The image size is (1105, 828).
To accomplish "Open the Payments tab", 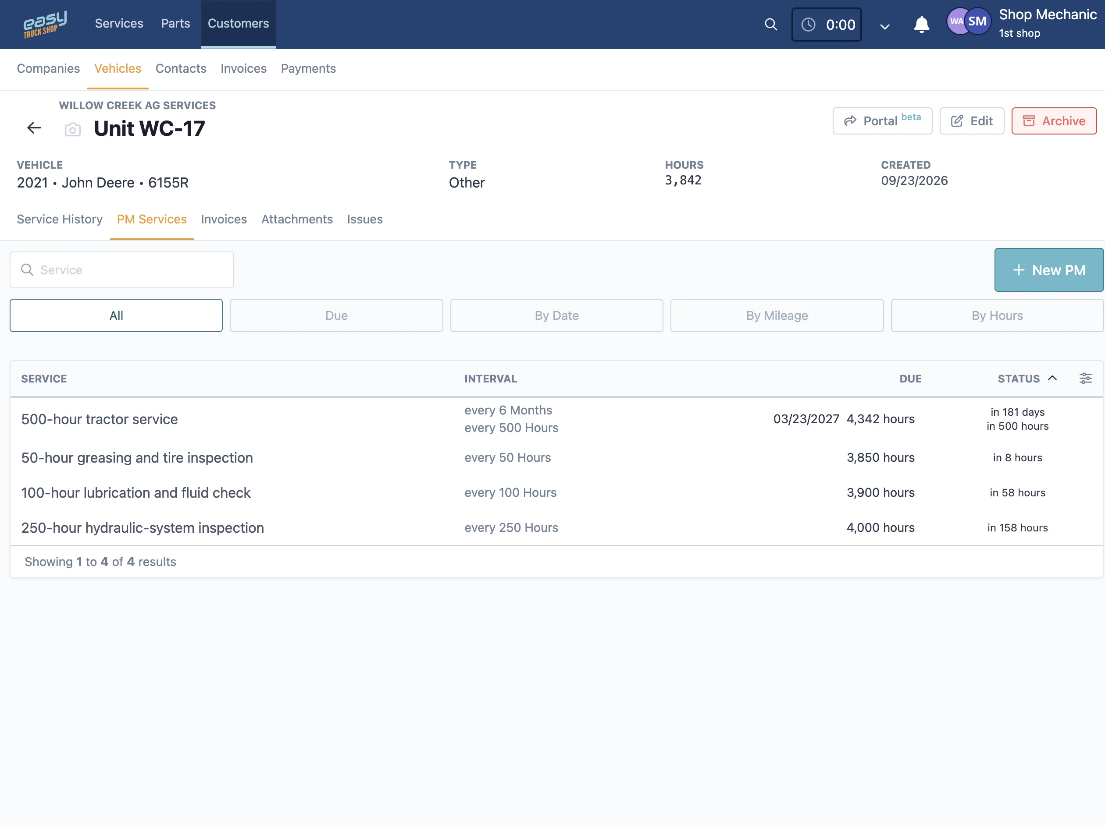I will tap(308, 68).
